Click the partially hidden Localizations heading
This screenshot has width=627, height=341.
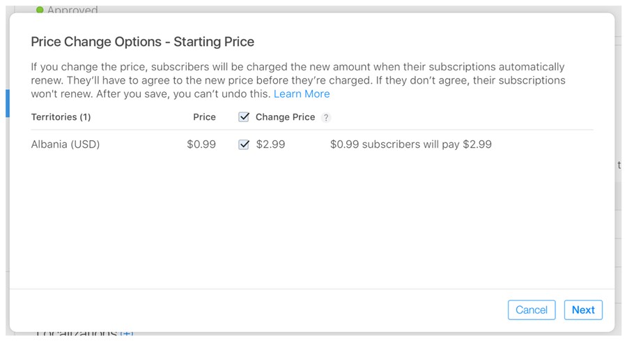point(77,333)
